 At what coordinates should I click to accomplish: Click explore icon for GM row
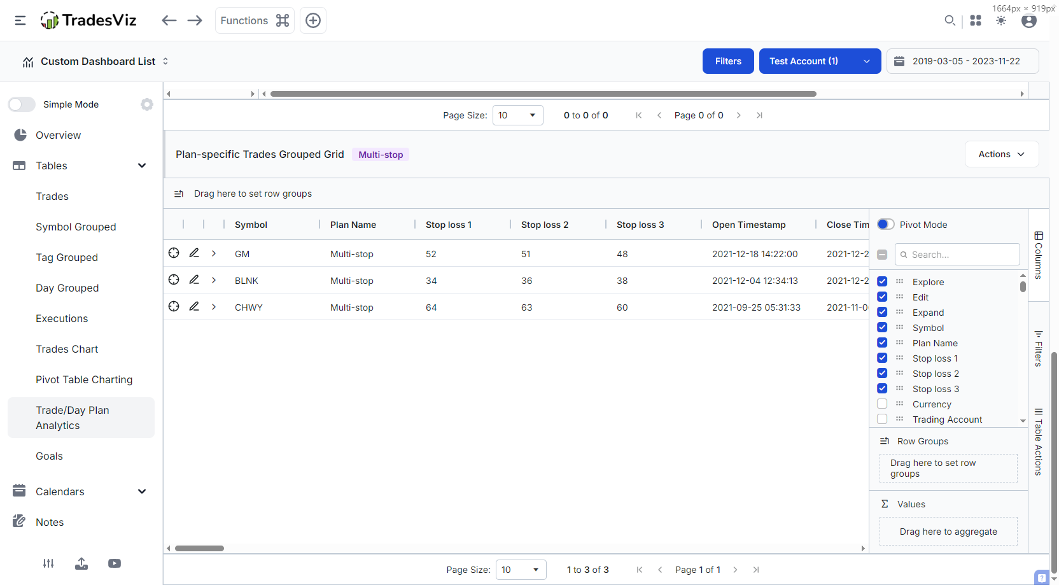pyautogui.click(x=174, y=253)
